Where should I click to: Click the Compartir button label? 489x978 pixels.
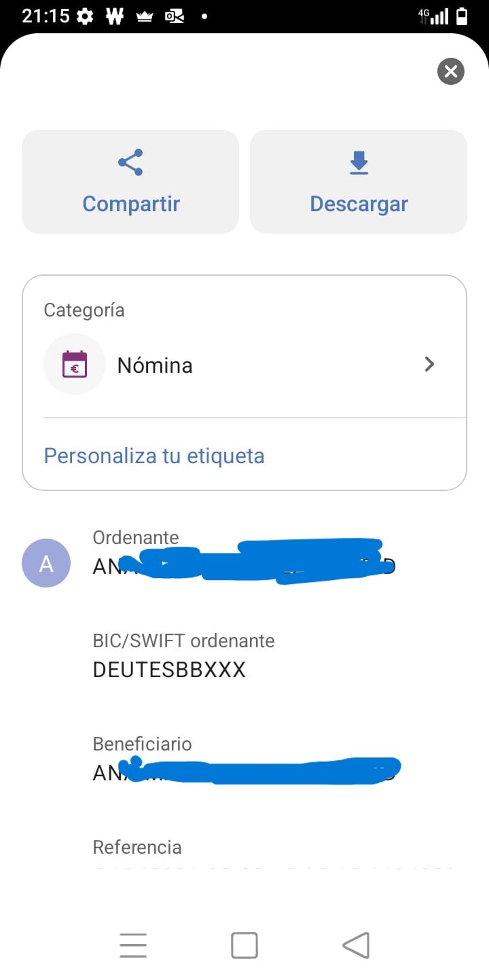(131, 204)
